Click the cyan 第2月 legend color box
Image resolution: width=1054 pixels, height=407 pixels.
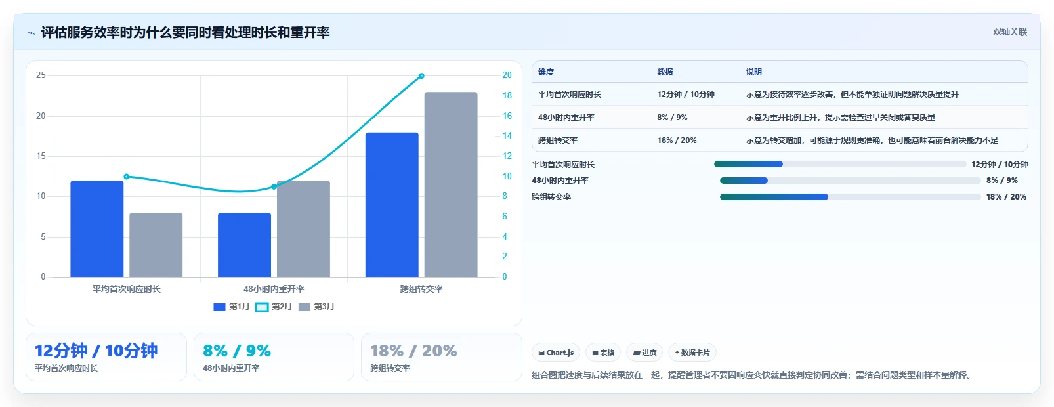262,307
